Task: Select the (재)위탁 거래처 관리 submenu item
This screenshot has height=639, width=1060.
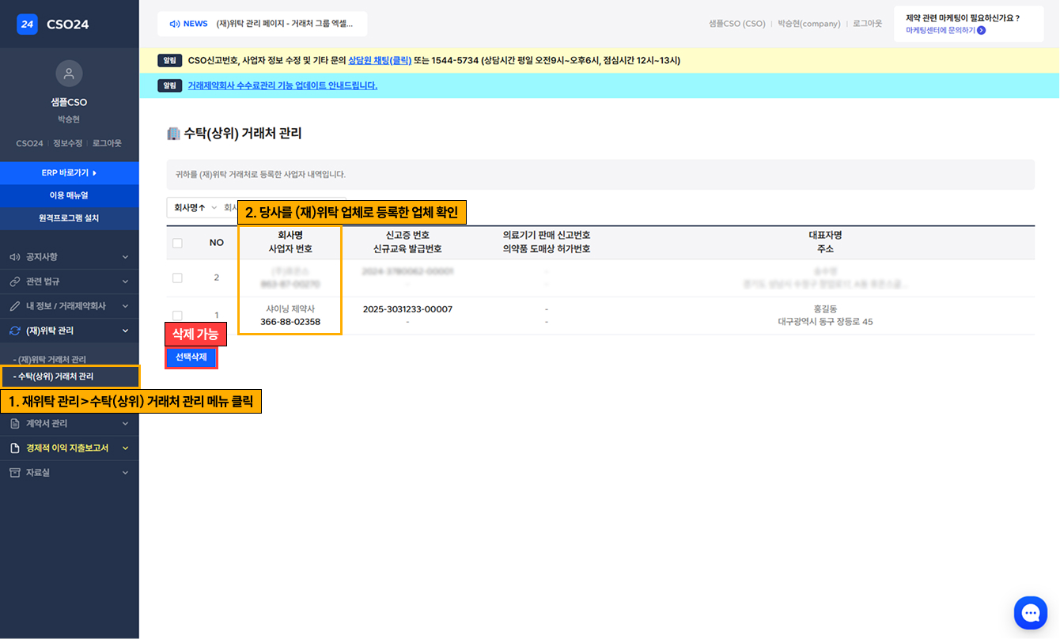Action: click(x=50, y=360)
